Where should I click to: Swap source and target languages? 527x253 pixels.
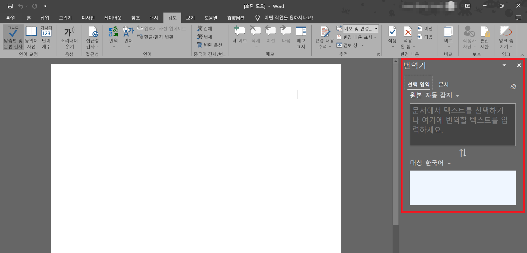click(x=463, y=153)
